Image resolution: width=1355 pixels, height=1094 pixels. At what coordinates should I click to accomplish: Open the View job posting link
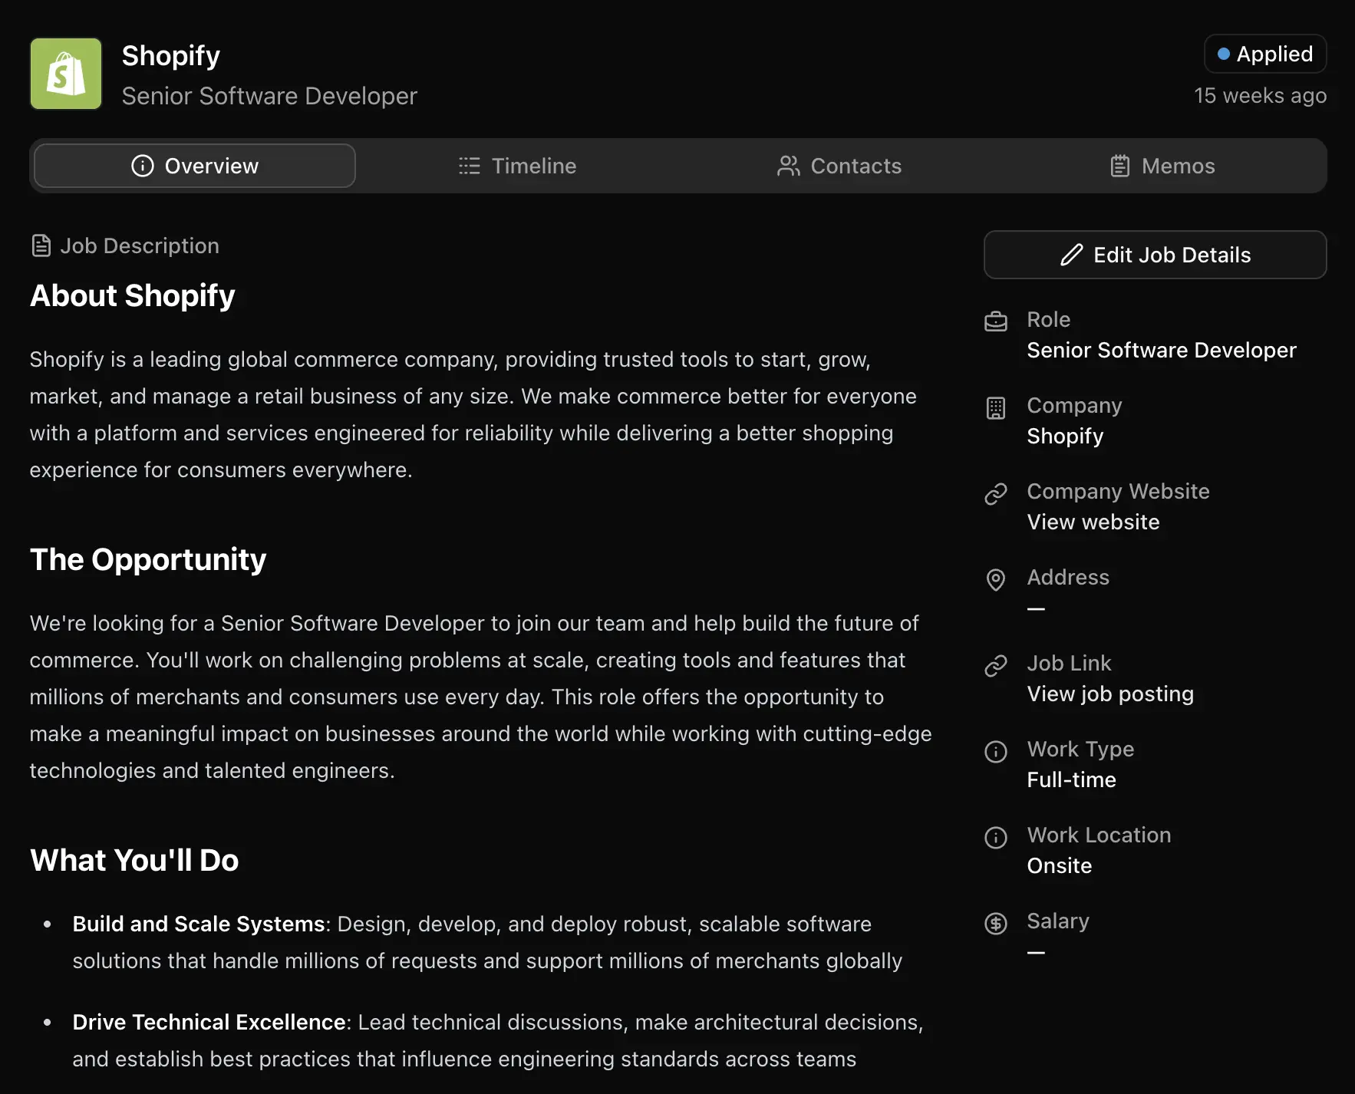point(1110,694)
